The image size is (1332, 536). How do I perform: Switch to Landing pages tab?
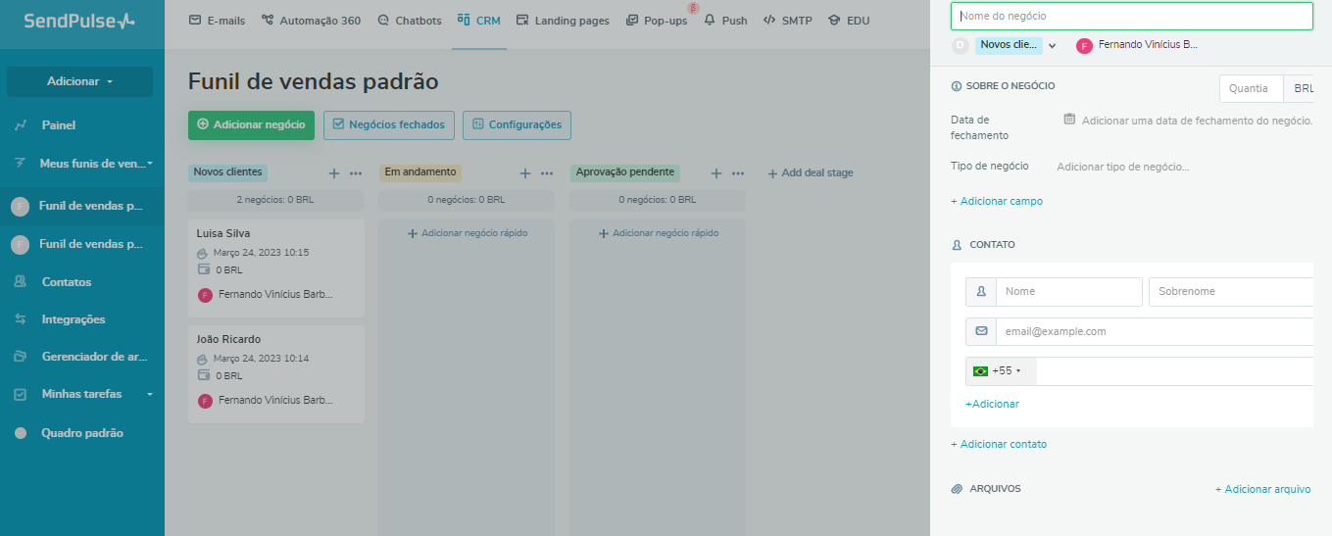tap(563, 21)
